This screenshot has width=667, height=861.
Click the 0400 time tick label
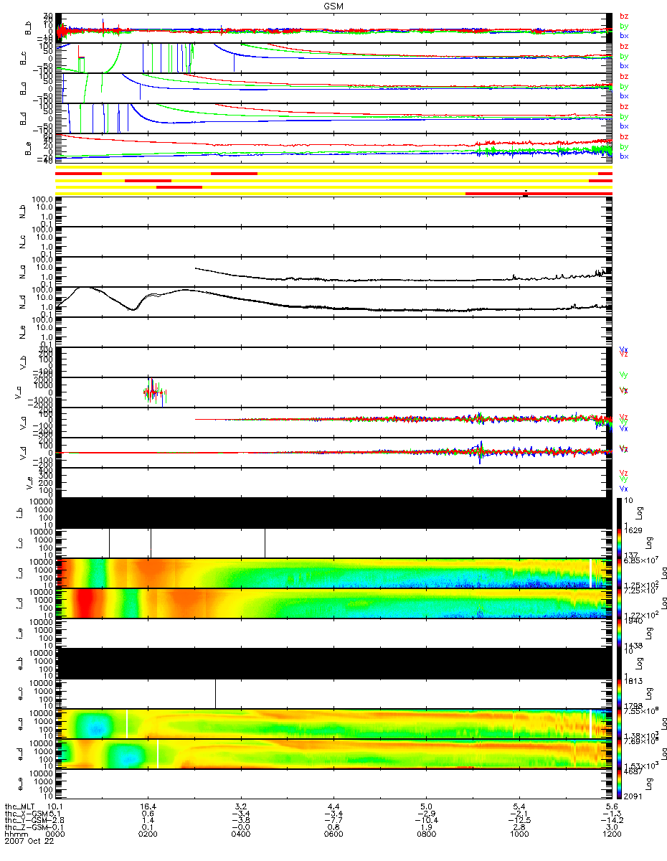241,835
